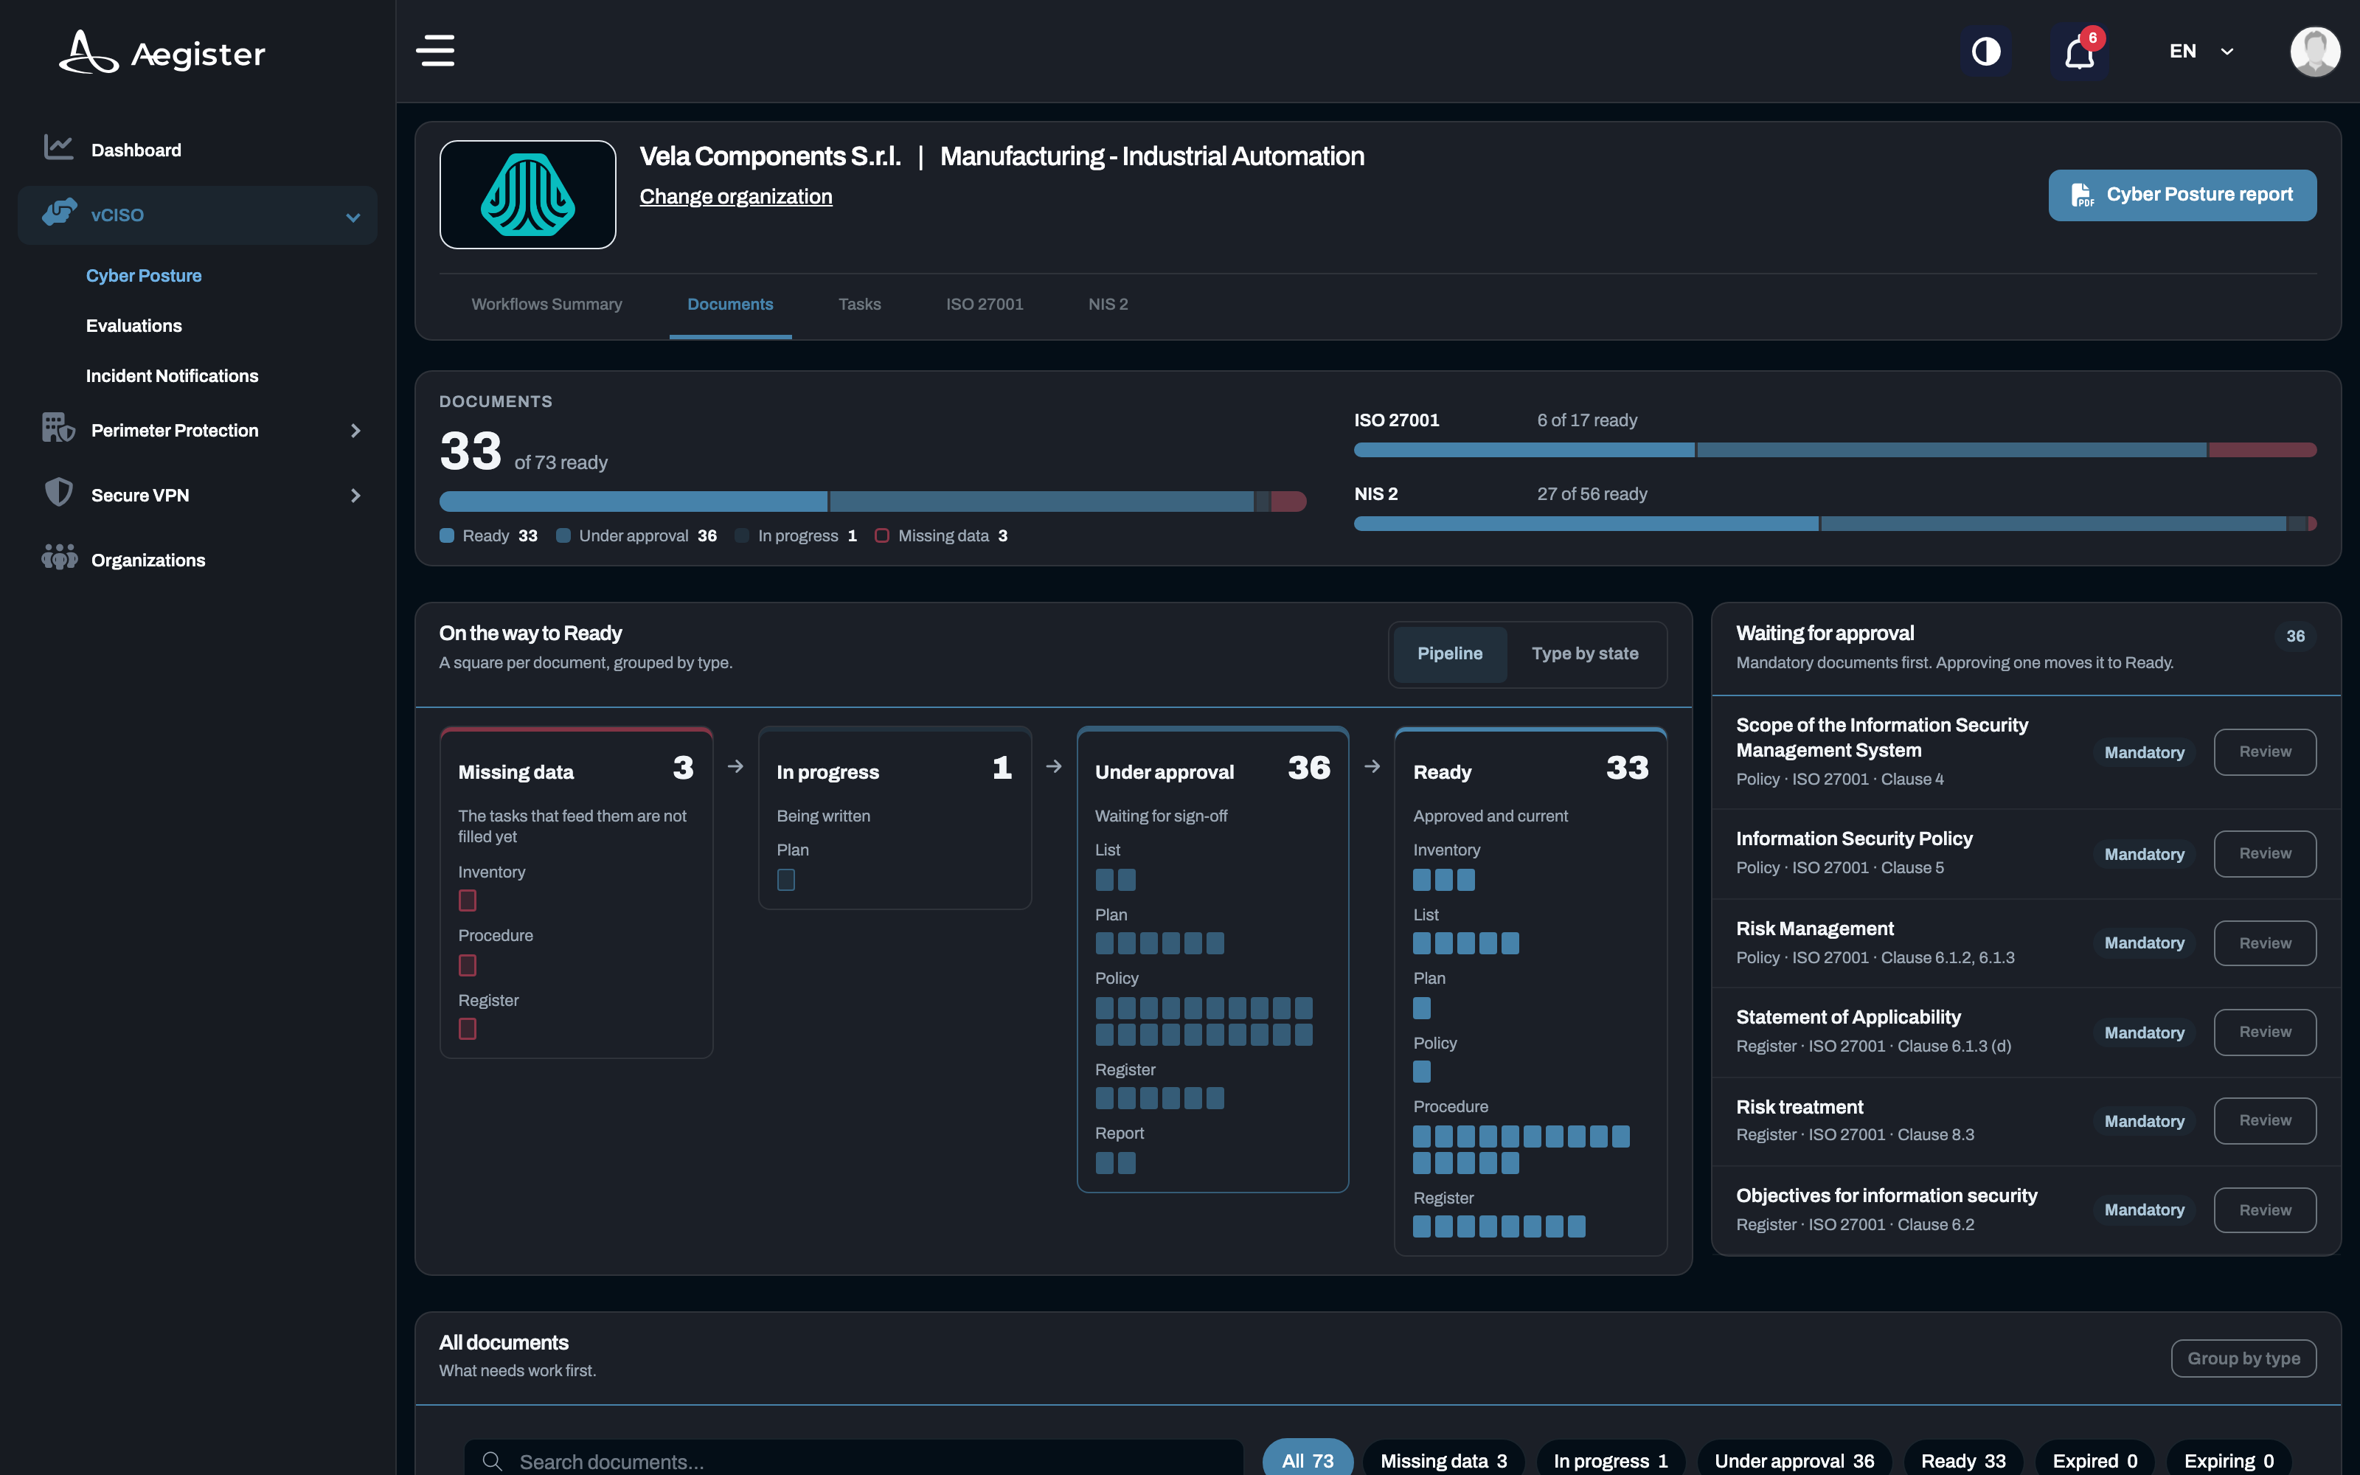Screen dimensions: 2360x1475
Task: Open the user avatar profile
Action: pos(2314,51)
